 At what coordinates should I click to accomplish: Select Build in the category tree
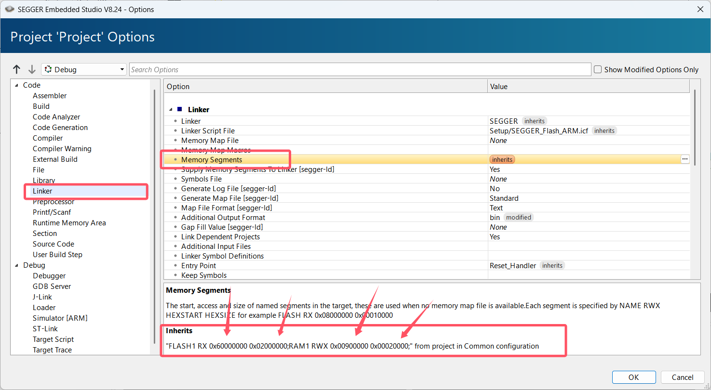41,106
